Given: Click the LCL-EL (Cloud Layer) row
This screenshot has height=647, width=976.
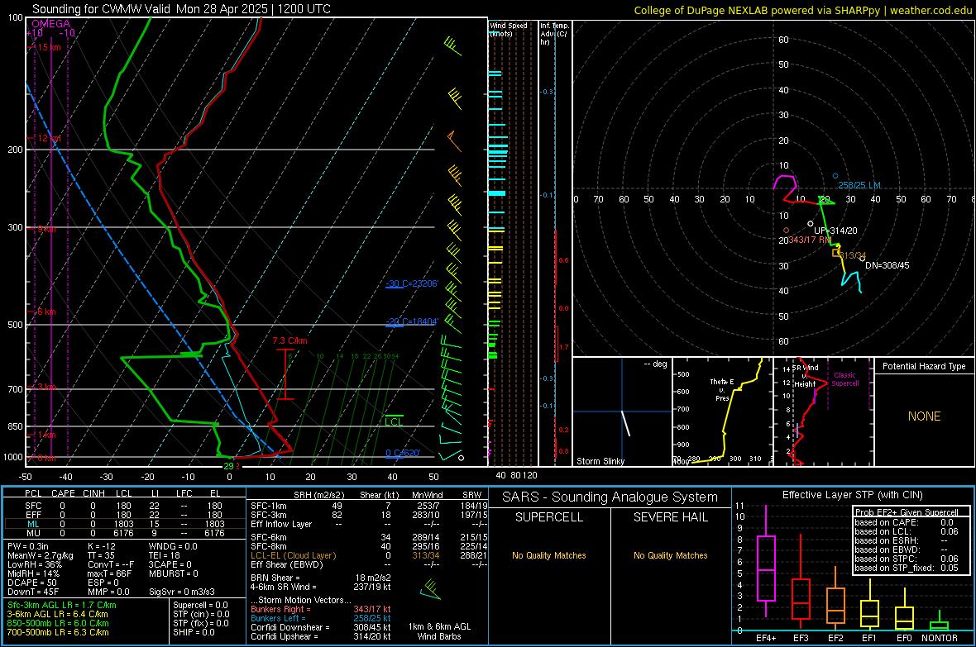Looking at the screenshot, I should [x=369, y=555].
